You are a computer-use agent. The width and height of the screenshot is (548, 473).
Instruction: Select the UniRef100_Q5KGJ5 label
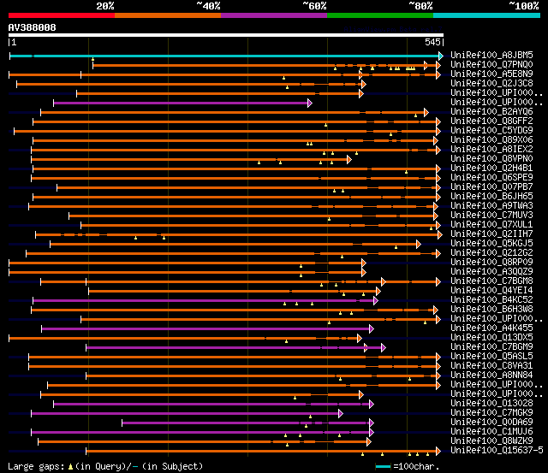click(491, 244)
